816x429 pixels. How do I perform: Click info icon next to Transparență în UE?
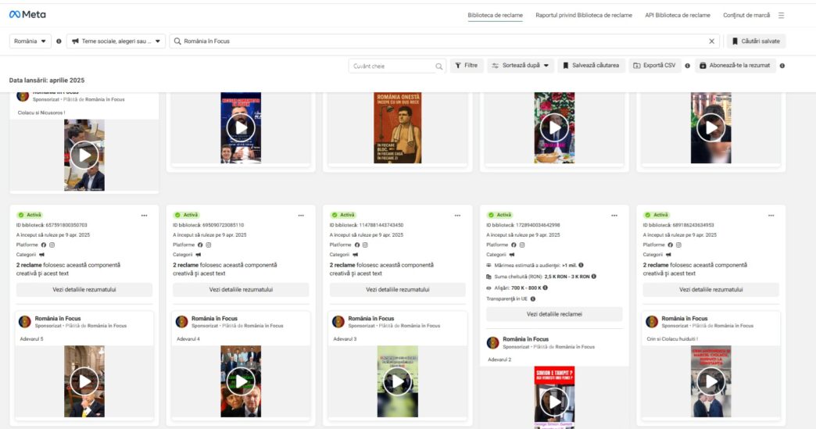coord(532,299)
